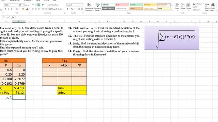The height and width of the screenshot is (122, 218).
Task: Toggle Italic formatting in Font group
Action: (9, 9)
